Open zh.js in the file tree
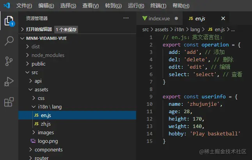This screenshot has width=252, height=160. pos(46,124)
